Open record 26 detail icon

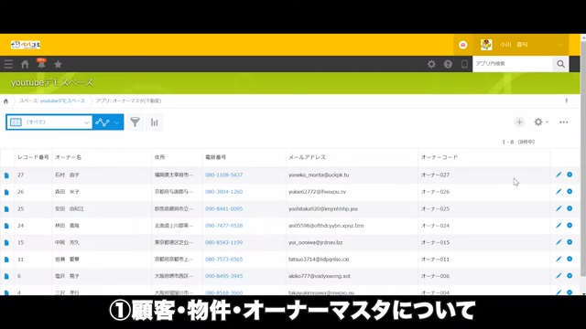6,192
